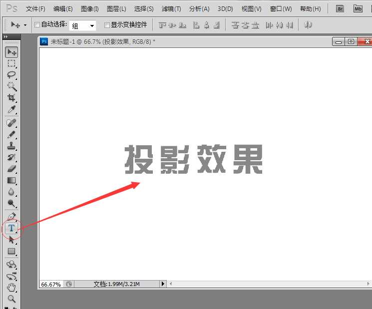Viewport: 372px width, 309px height.
Task: Enable the 自动选择 checkbox
Action: 37,24
